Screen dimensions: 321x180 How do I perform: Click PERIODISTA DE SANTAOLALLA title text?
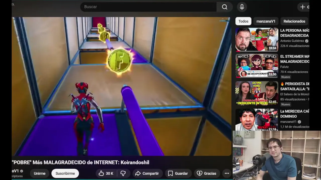point(295,86)
